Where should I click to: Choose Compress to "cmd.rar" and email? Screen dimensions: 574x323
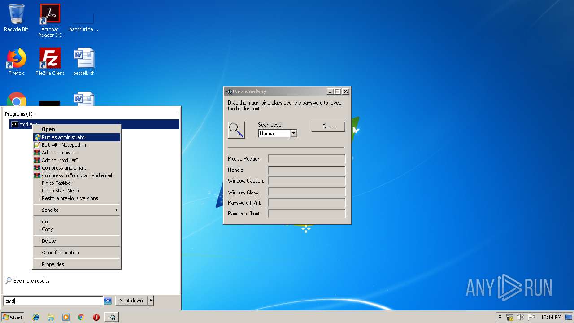tap(77, 175)
